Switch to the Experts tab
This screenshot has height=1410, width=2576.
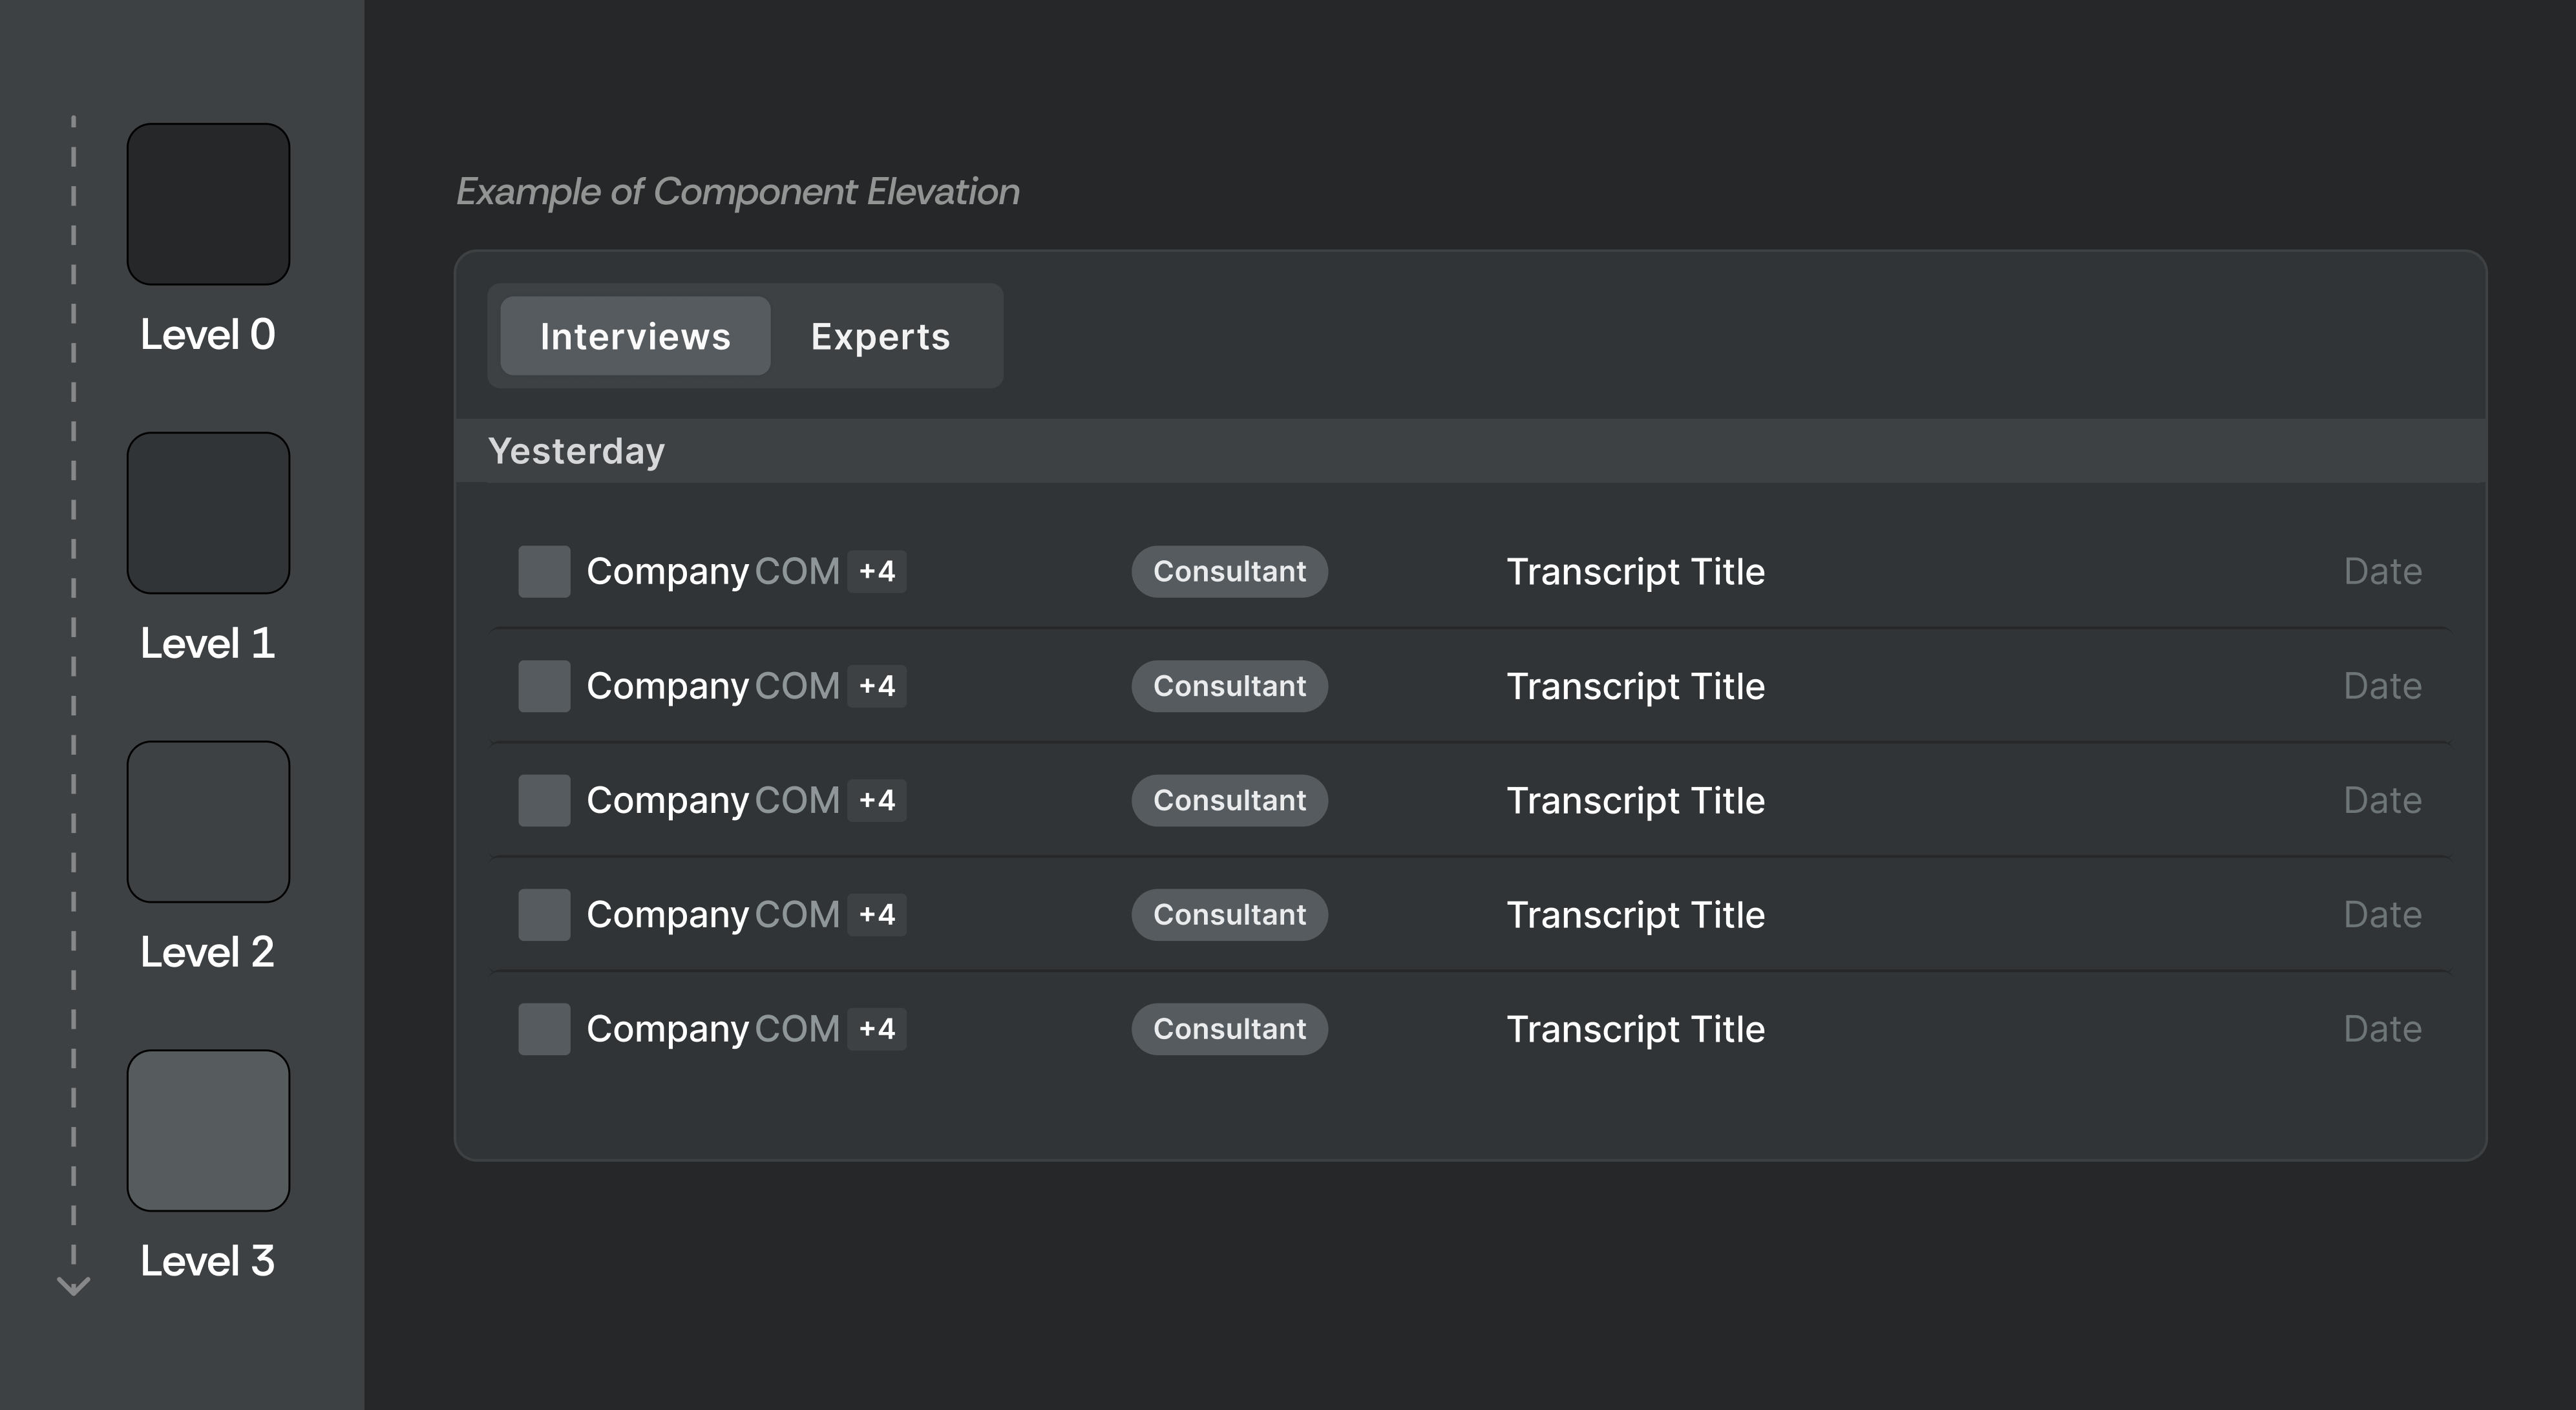click(880, 336)
